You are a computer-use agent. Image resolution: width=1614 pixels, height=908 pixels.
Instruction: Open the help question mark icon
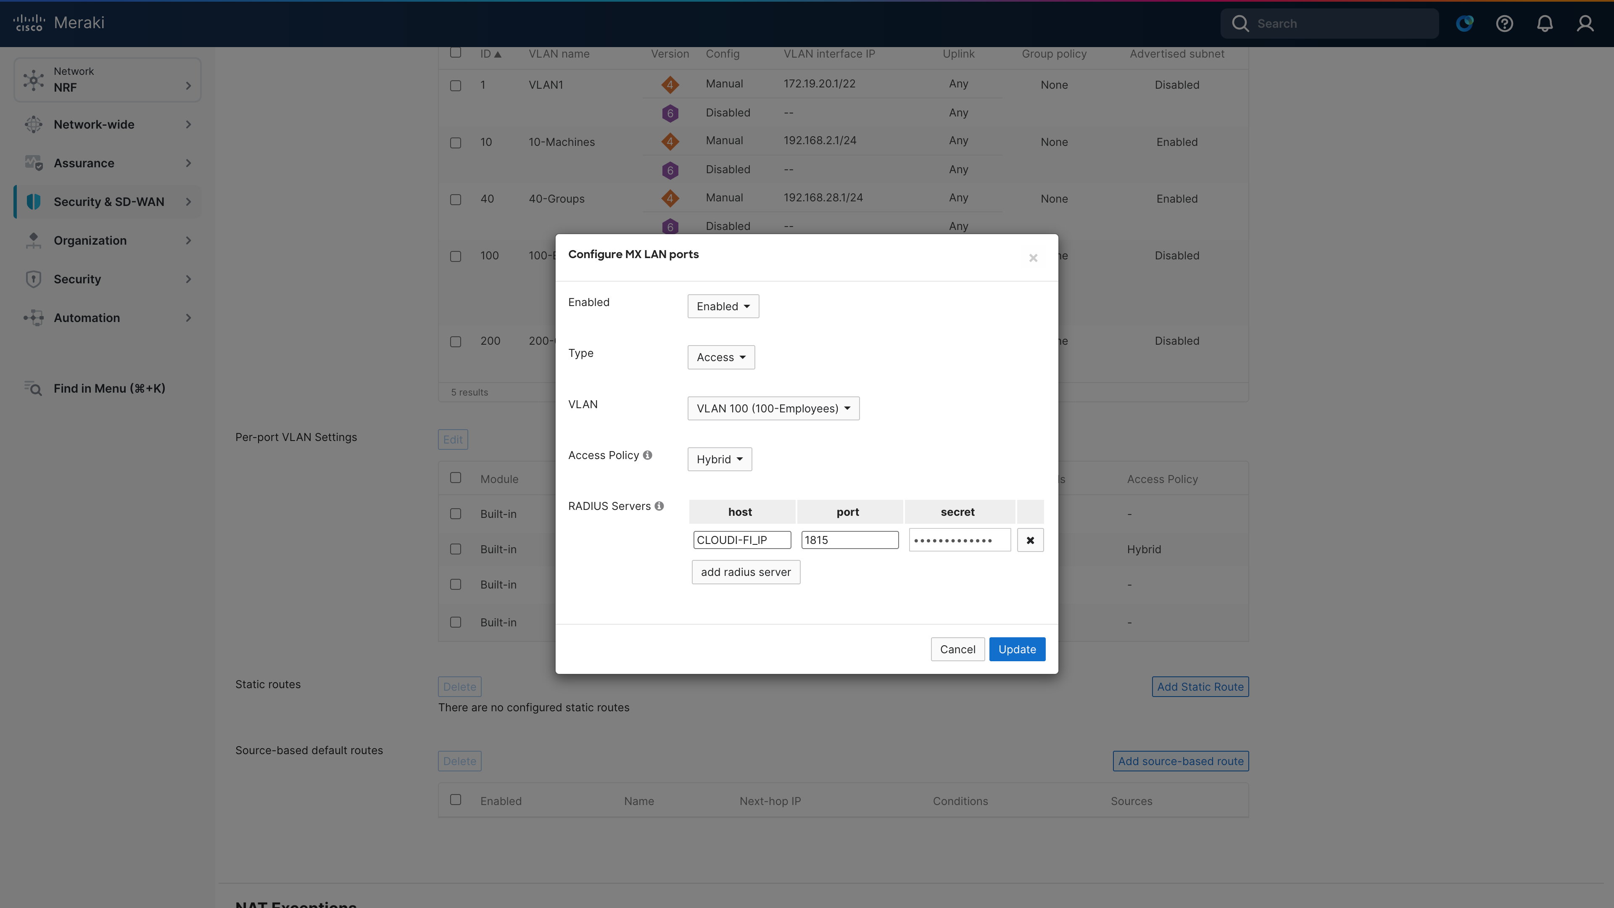coord(1504,23)
